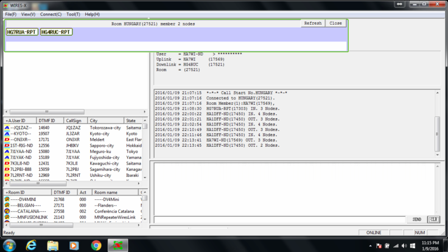Screen dimensions: 448x252
Task: Open Google Chrome from the taskbar
Action: [x=96, y=245]
